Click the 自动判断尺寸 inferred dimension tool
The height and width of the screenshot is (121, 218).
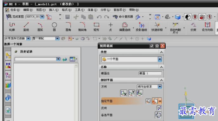(175, 28)
